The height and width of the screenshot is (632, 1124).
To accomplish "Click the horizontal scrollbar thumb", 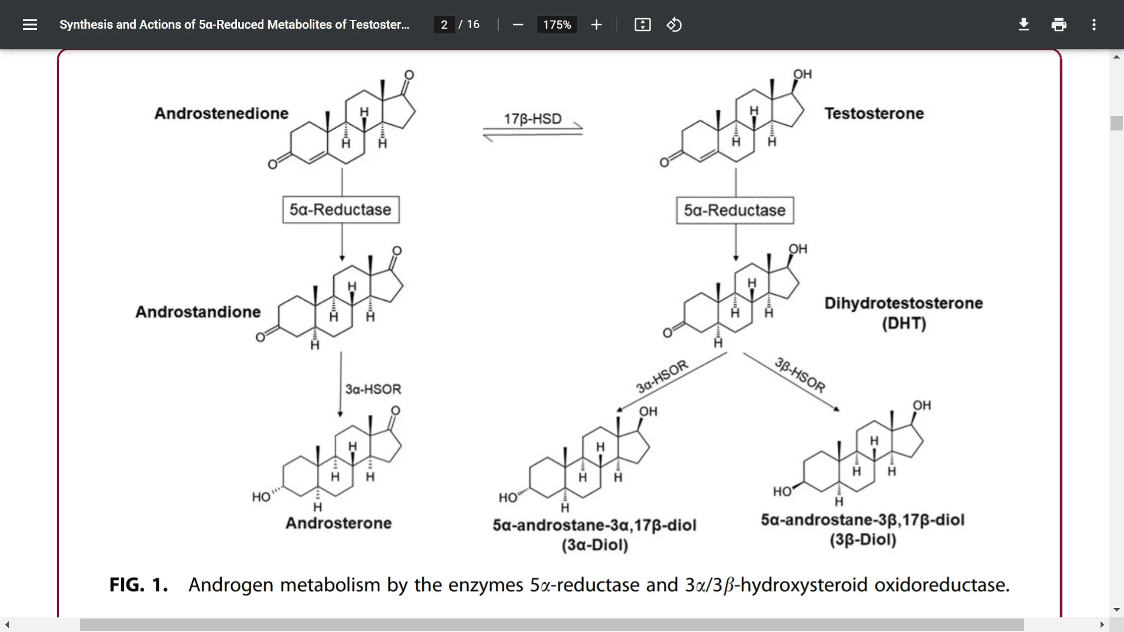I will [551, 625].
